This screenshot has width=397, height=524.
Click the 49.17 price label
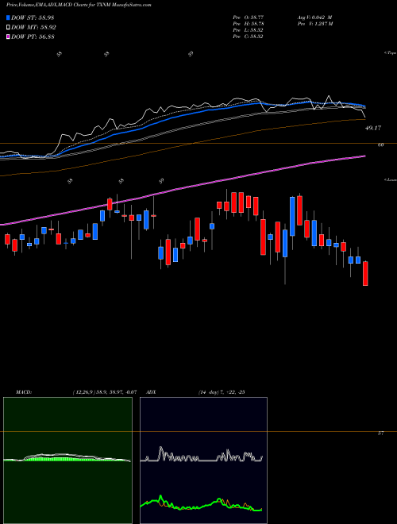coord(374,128)
